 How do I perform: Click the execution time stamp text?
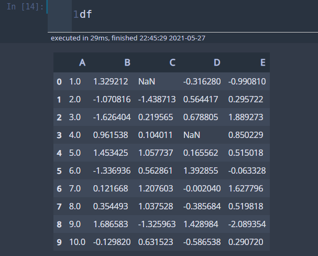(128, 38)
